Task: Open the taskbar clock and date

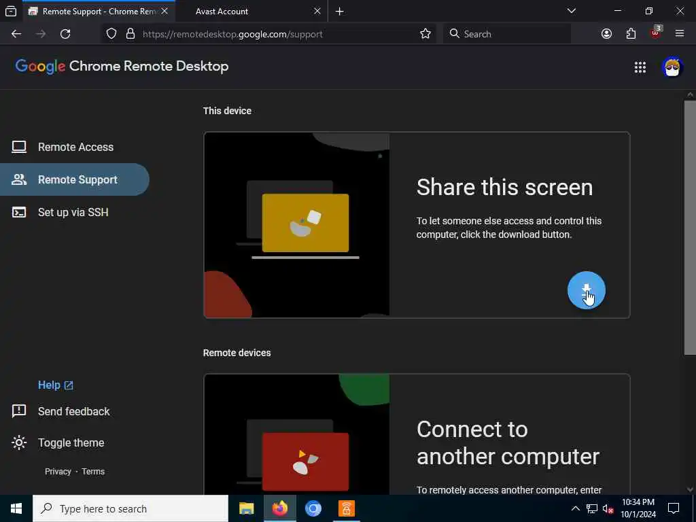Action: click(638, 508)
